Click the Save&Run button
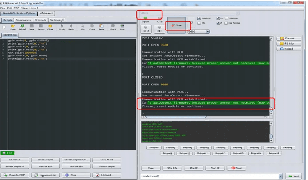 coord(15,160)
